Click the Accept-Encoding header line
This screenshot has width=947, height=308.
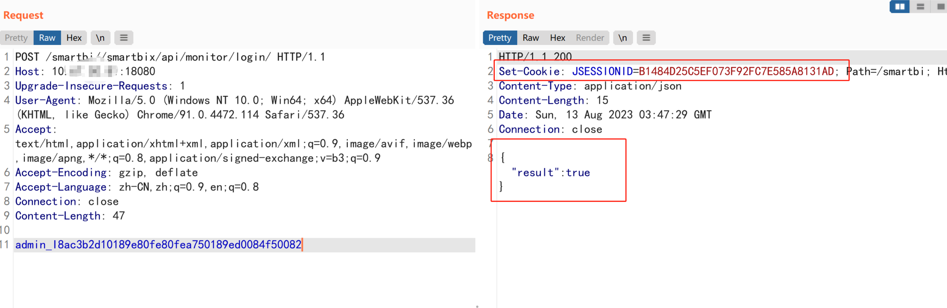(106, 173)
